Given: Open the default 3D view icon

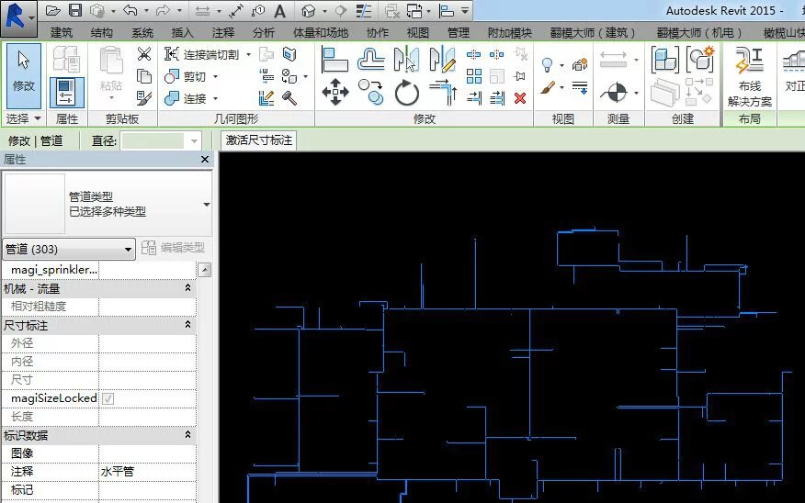Looking at the screenshot, I should (x=308, y=11).
